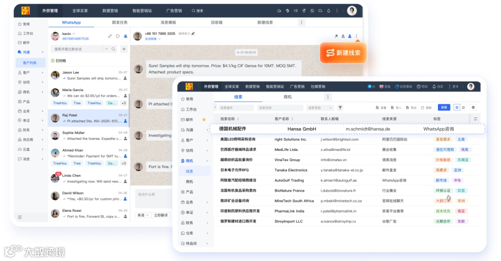Open the Sophie Müller conversation
This screenshot has height=261, width=501.
pyautogui.click(x=89, y=135)
